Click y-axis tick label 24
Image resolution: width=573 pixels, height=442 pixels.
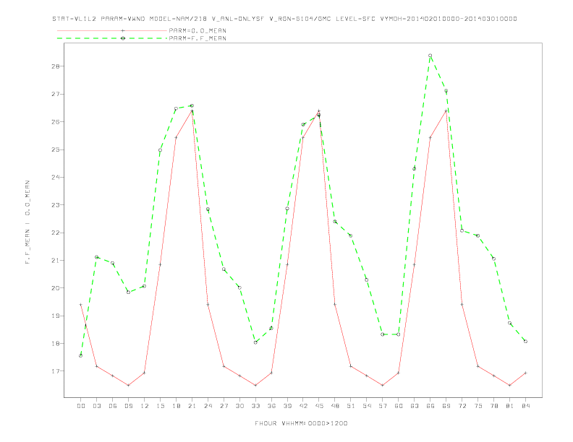coord(56,177)
